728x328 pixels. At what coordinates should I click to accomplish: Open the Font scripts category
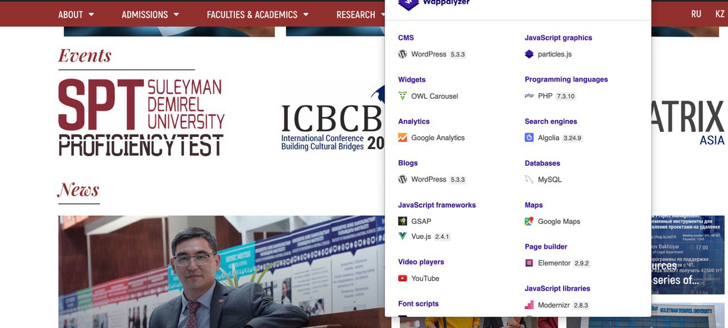[x=419, y=304]
